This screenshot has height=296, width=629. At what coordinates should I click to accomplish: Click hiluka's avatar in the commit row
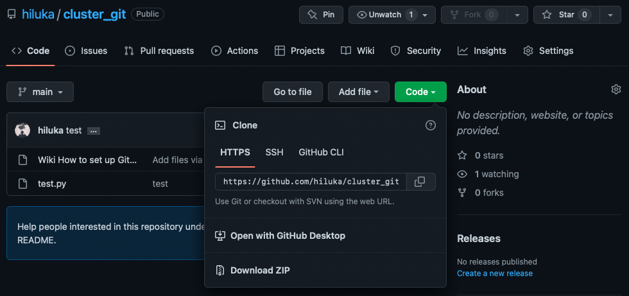[x=22, y=130]
